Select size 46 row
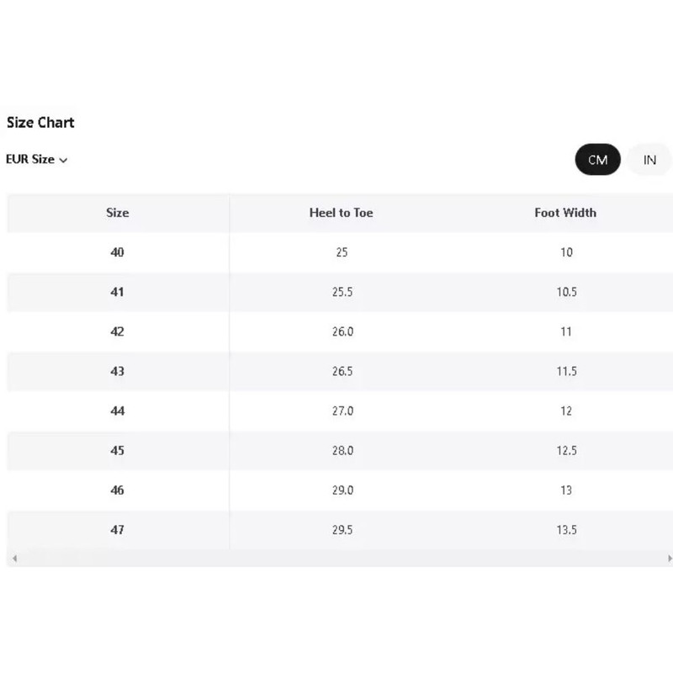 340,490
